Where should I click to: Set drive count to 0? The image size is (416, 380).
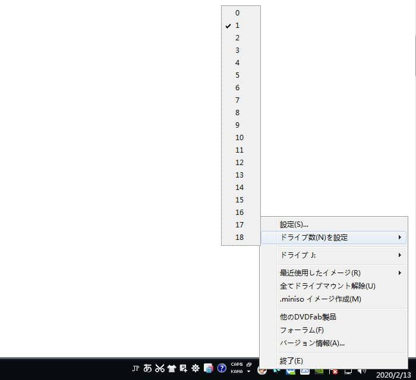click(x=241, y=13)
